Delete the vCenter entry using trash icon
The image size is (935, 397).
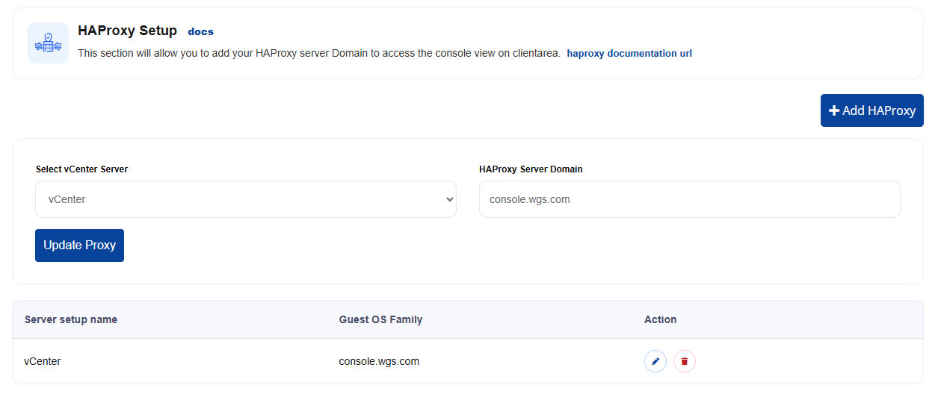click(685, 361)
